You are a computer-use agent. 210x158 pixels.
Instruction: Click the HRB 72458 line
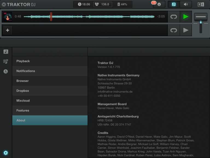(105, 120)
